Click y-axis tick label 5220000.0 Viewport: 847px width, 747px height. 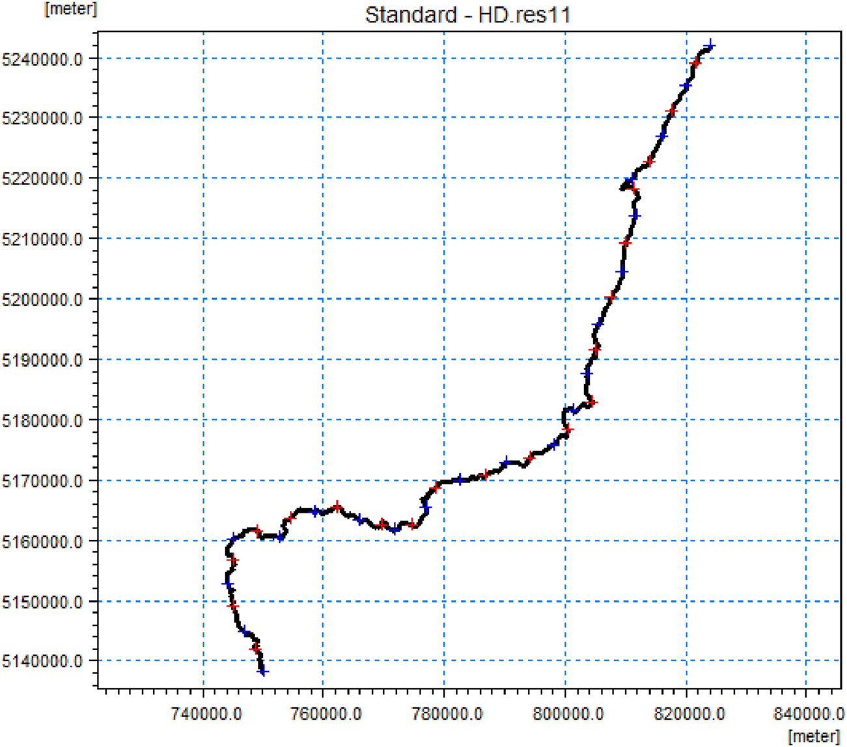tap(43, 178)
